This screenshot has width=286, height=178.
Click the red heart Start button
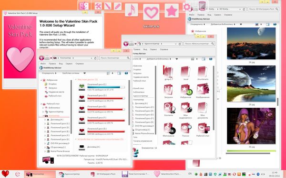point(5,174)
